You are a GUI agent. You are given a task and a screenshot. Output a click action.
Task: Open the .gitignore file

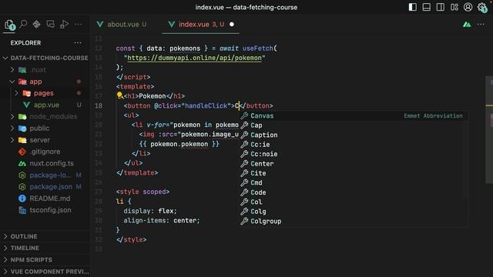tap(45, 152)
